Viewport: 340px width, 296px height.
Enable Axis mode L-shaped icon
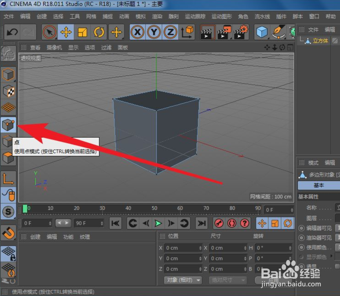8,179
